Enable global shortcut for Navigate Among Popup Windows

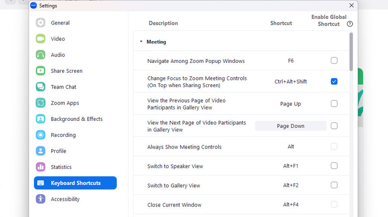[334, 60]
